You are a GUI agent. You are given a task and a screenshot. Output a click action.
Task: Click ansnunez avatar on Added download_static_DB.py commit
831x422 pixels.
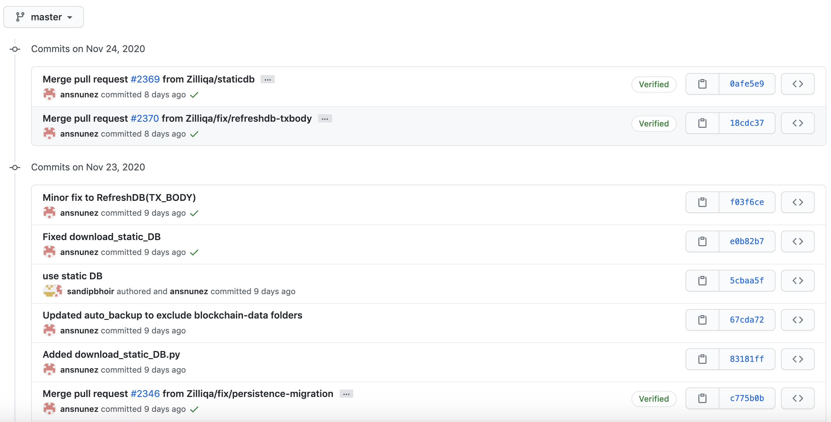49,370
